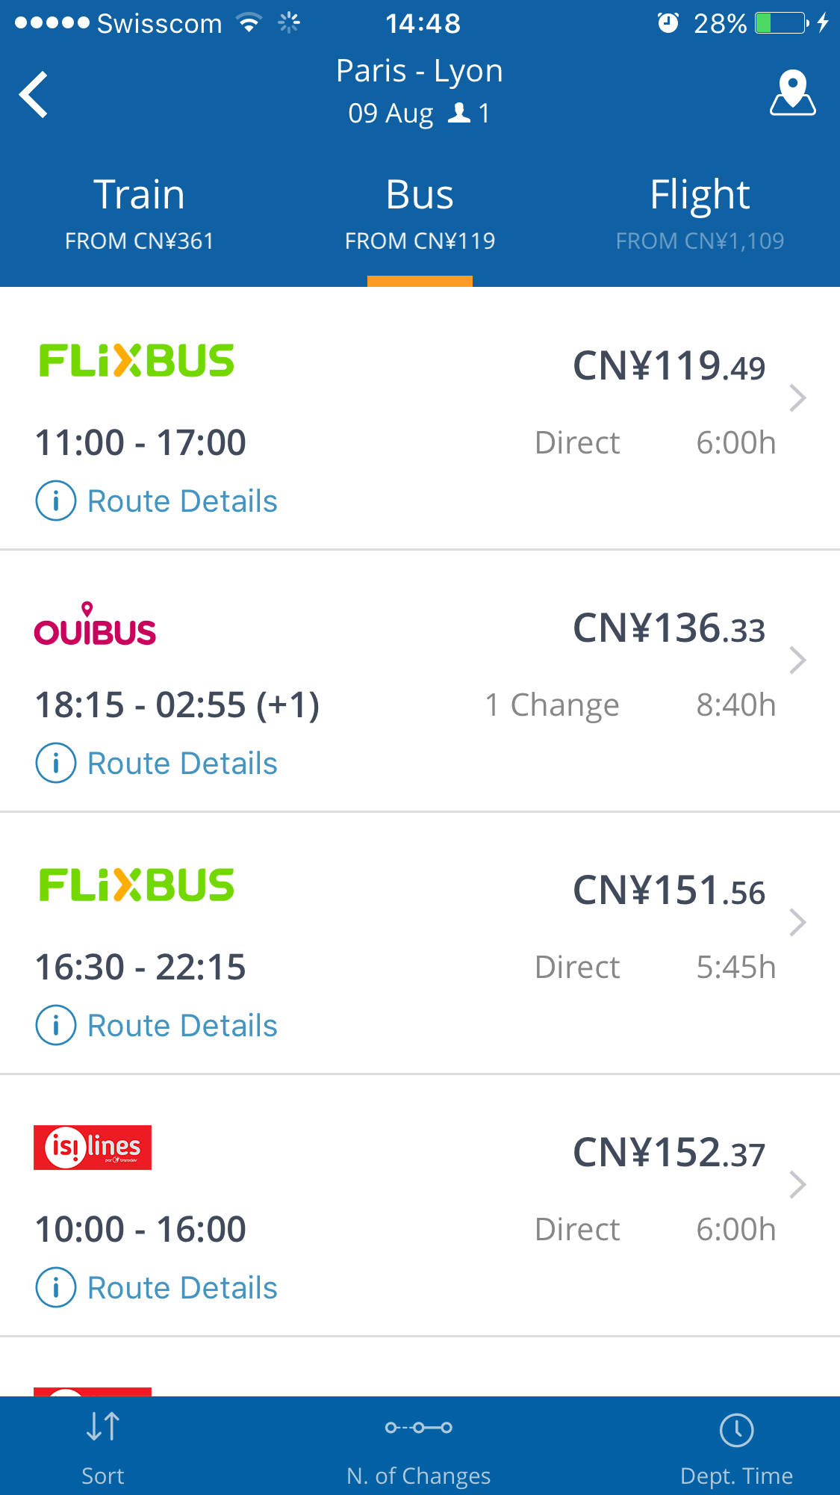Tap info icon for 11:00 FlixBus
Screen dimensions: 840x1495
[56, 501]
